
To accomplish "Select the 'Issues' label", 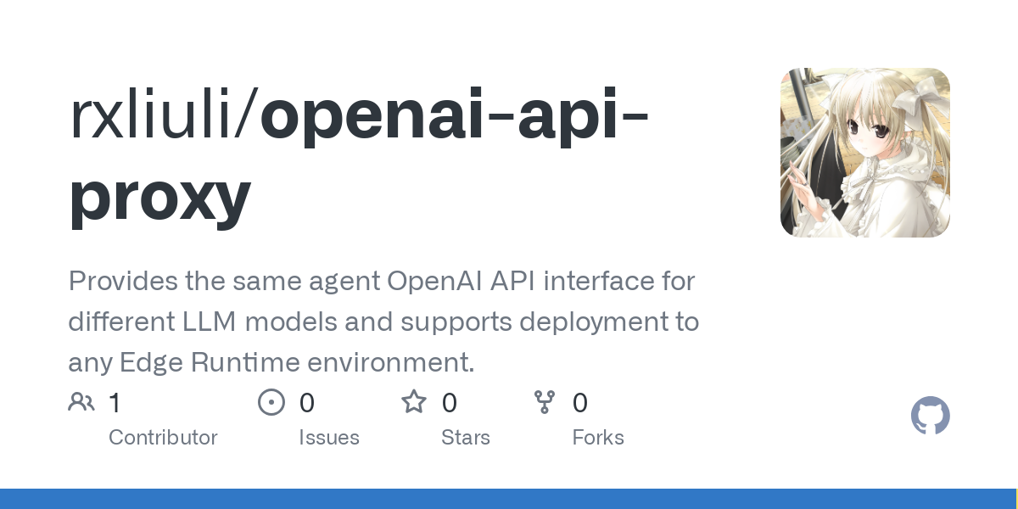I will 329,438.
